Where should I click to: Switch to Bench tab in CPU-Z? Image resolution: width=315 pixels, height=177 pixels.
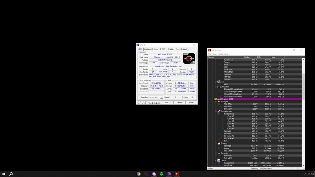(178, 49)
